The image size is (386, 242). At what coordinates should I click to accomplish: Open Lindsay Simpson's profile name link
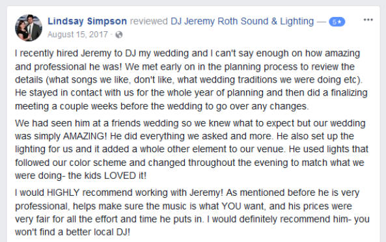tap(87, 21)
